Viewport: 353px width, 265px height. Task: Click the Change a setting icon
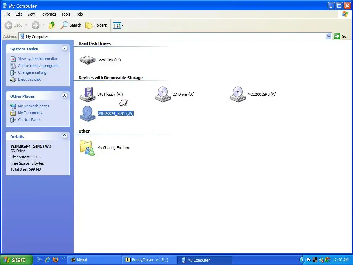point(13,73)
